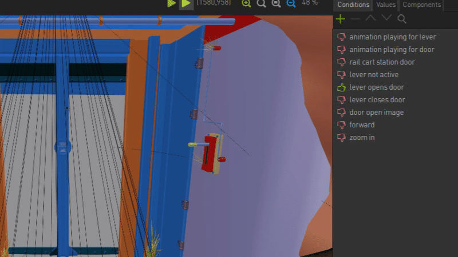Move condition up with up arrow
458x257 pixels.
point(370,18)
